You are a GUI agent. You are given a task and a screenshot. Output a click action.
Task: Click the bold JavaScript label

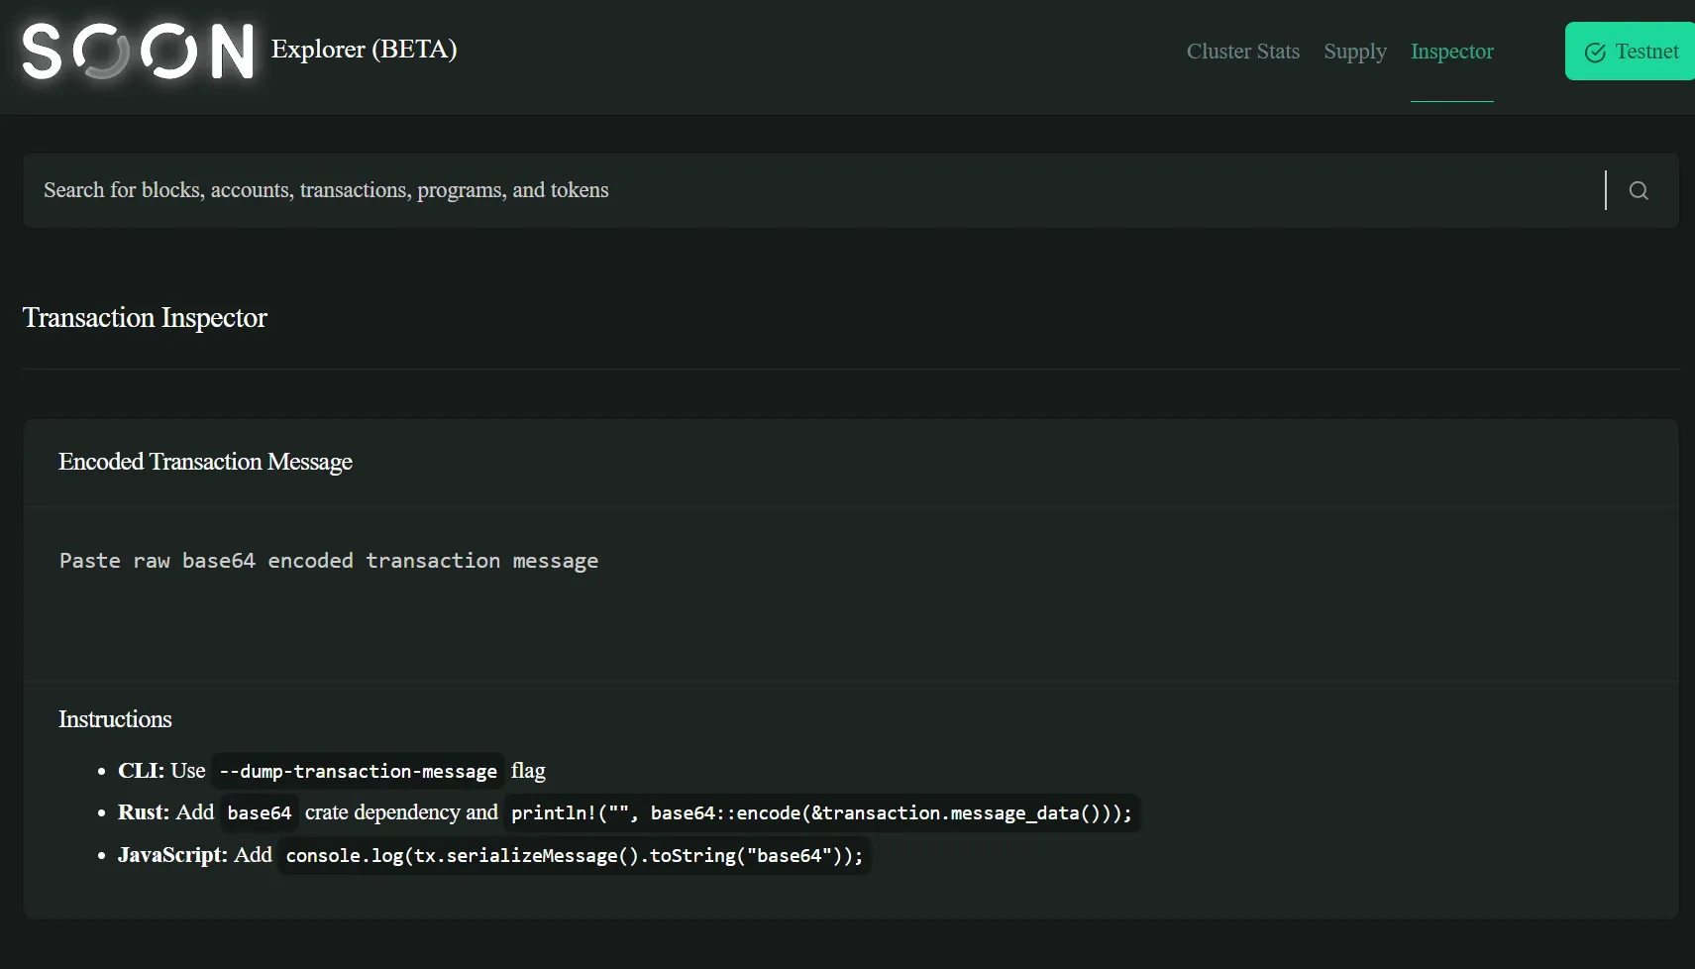[171, 855]
